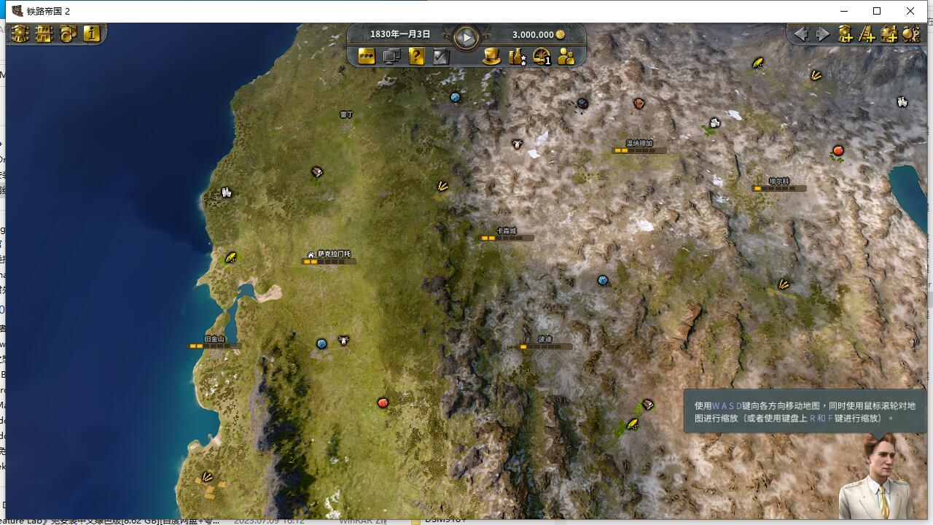This screenshot has width=933, height=525.
Task: Click the right arrow redo button
Action: 823,34
